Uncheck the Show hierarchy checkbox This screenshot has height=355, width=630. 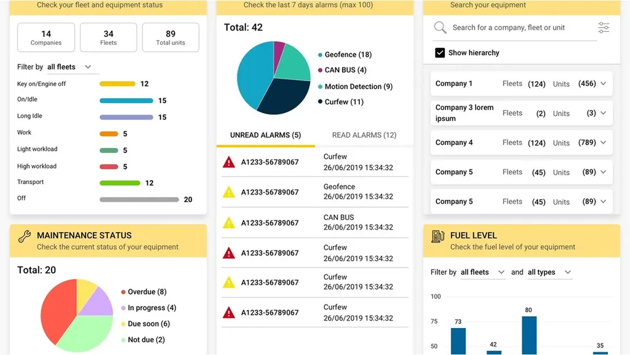pyautogui.click(x=440, y=52)
